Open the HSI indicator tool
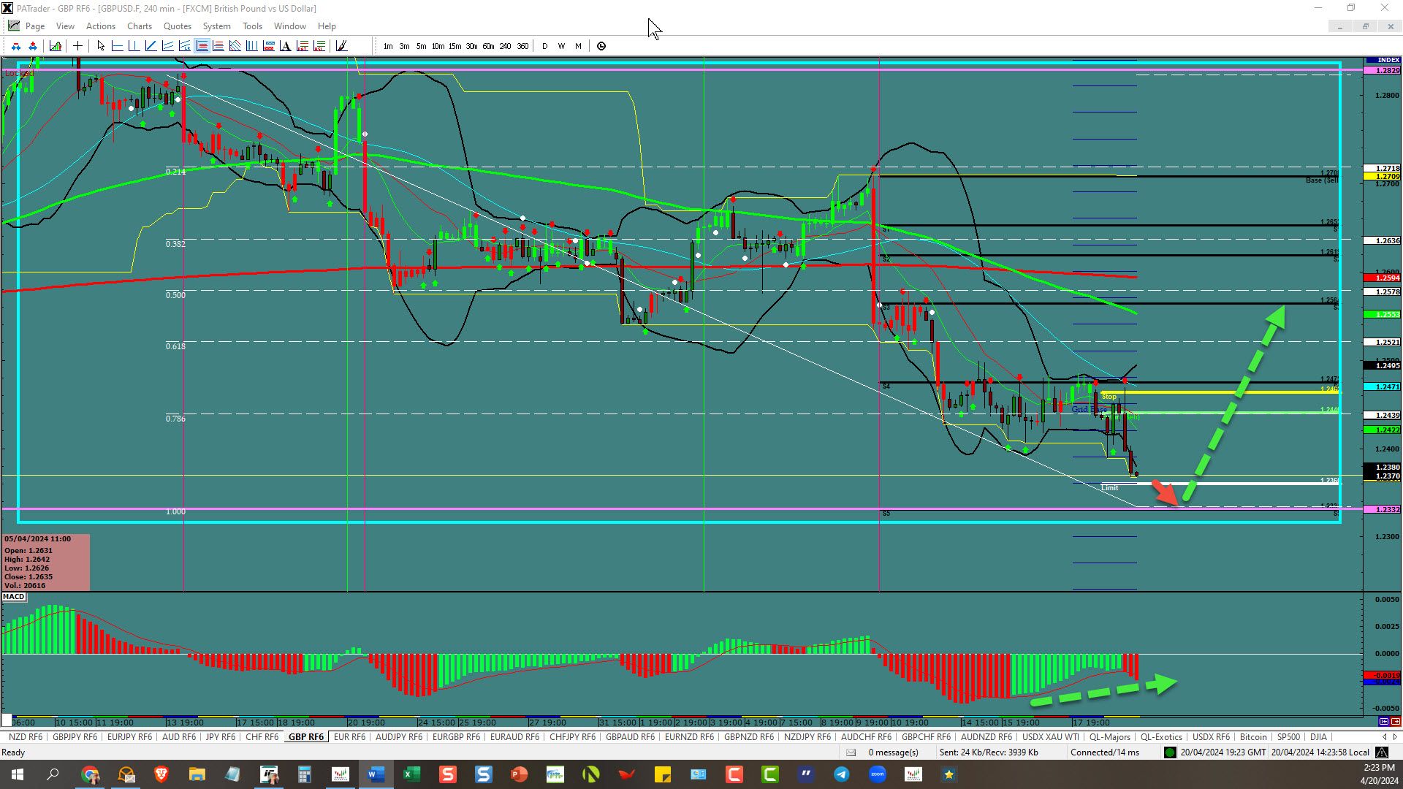Viewport: 1403px width, 789px height. click(x=319, y=46)
